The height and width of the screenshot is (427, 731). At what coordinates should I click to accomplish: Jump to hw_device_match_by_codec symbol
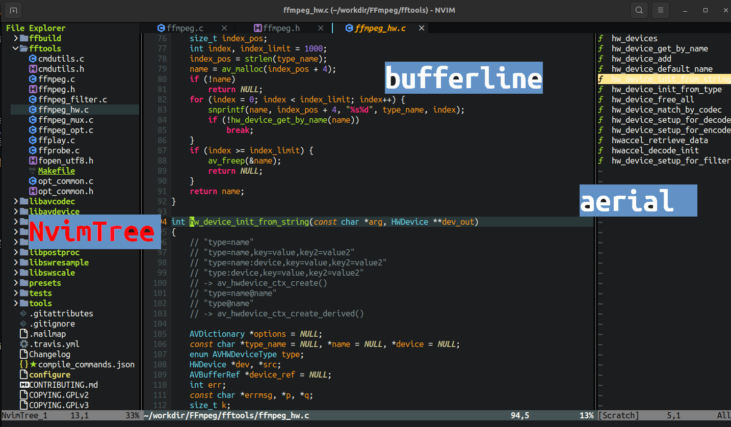(667, 110)
